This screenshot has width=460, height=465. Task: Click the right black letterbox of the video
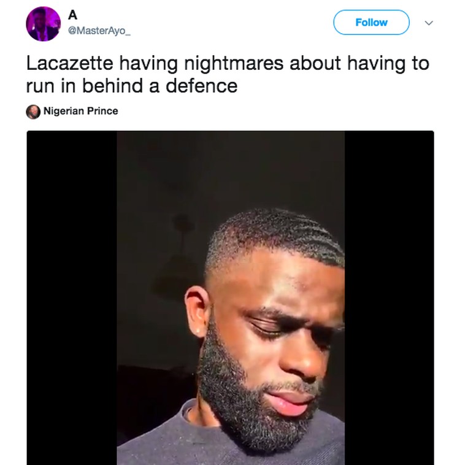[389, 298]
